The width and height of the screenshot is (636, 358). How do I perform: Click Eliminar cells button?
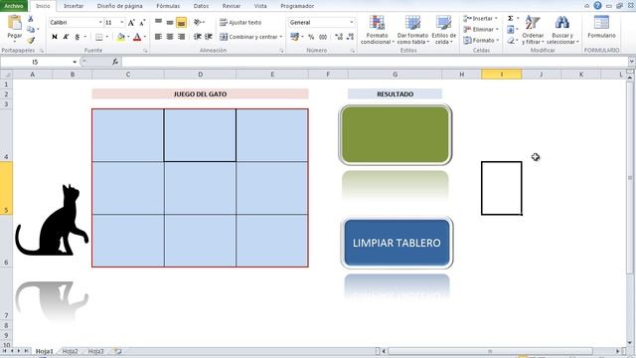tap(481, 30)
